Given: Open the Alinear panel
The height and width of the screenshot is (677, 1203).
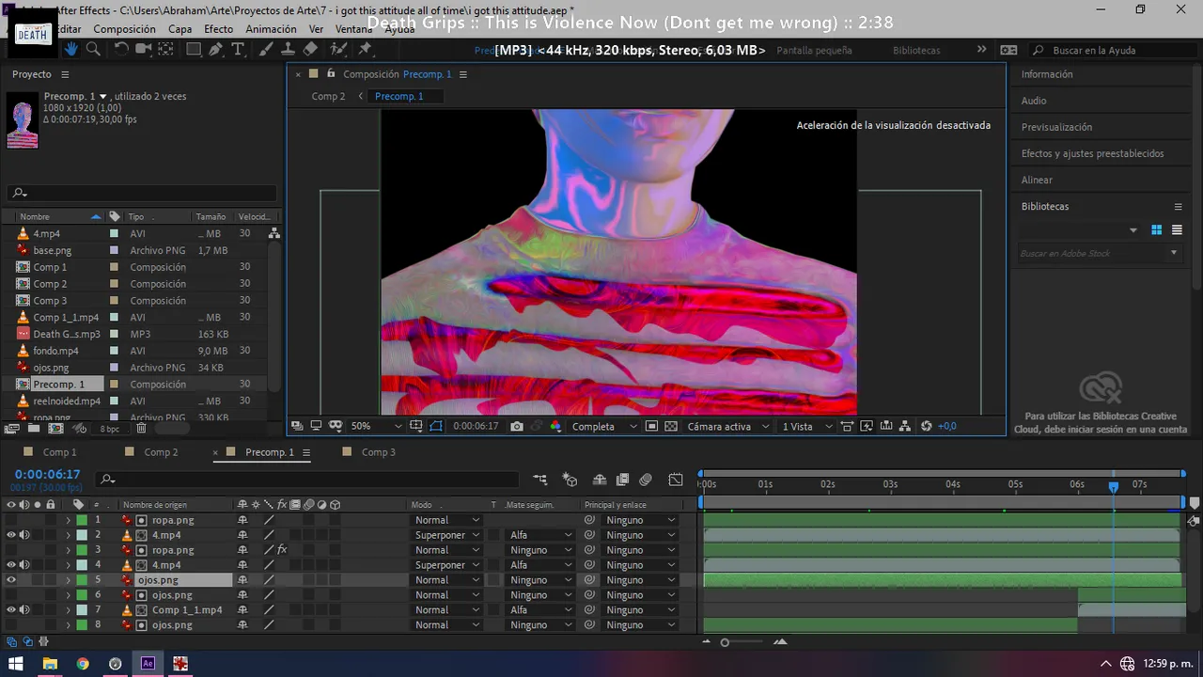Looking at the screenshot, I should pos(1037,180).
